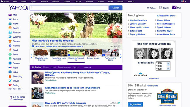This screenshot has width=190, height=107.
Task: Click the mobile phone icon for Yahoo app
Action: tap(11, 98)
